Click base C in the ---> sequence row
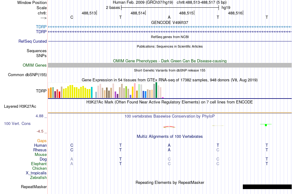The image size is (292, 194). [x=72, y=17]
